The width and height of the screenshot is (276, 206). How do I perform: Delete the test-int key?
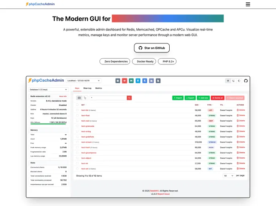pyautogui.click(x=241, y=163)
